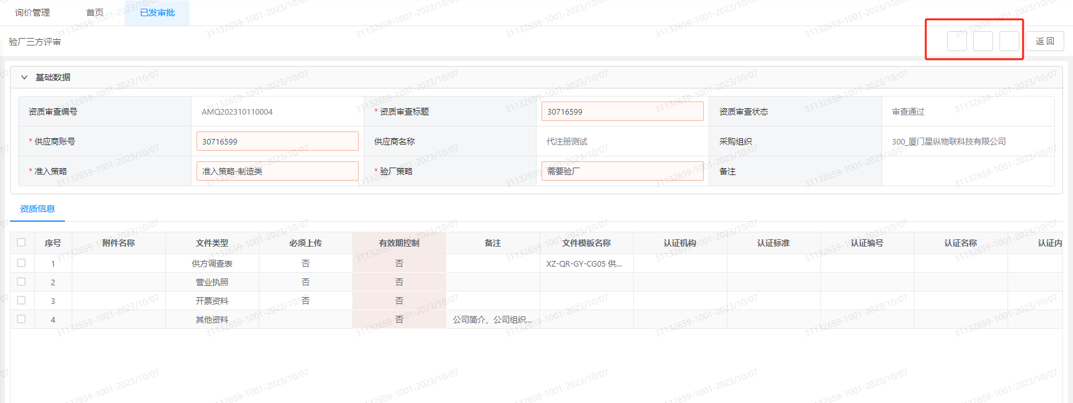Check the box for row 1 供方调查表
1073x403 pixels.
coord(21,263)
